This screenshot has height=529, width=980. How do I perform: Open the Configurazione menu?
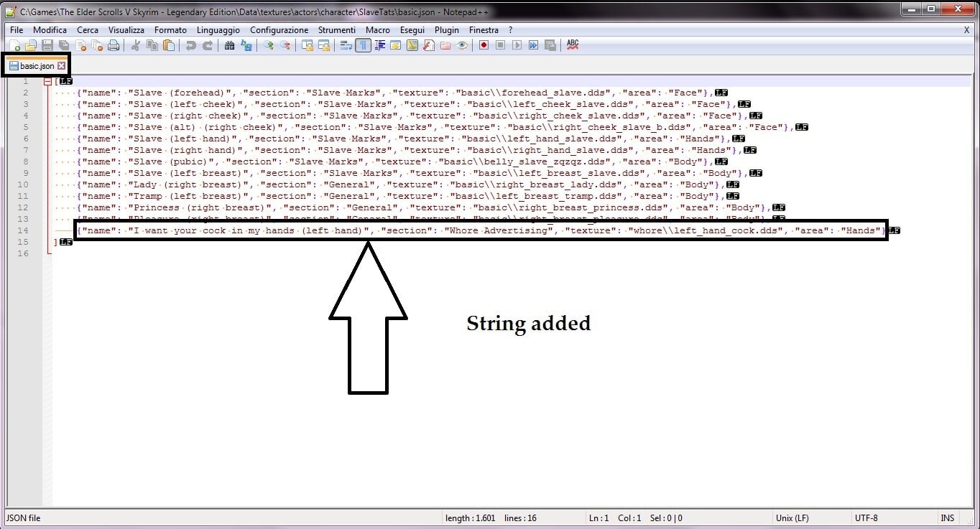(x=279, y=30)
